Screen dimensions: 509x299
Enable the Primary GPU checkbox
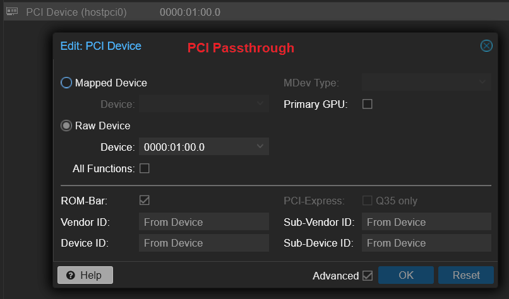367,104
